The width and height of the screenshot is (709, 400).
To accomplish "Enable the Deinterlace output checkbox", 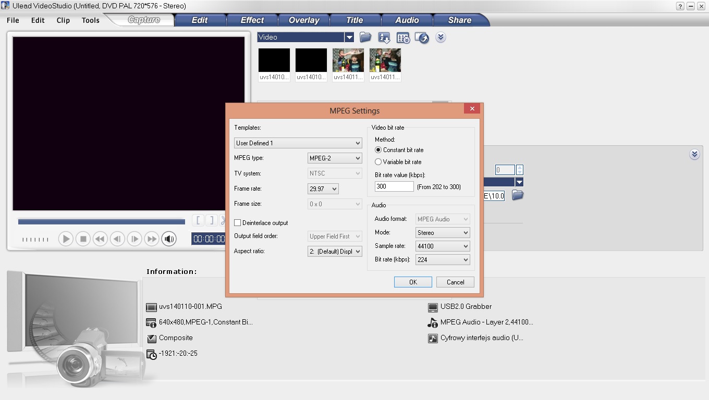I will pos(238,223).
